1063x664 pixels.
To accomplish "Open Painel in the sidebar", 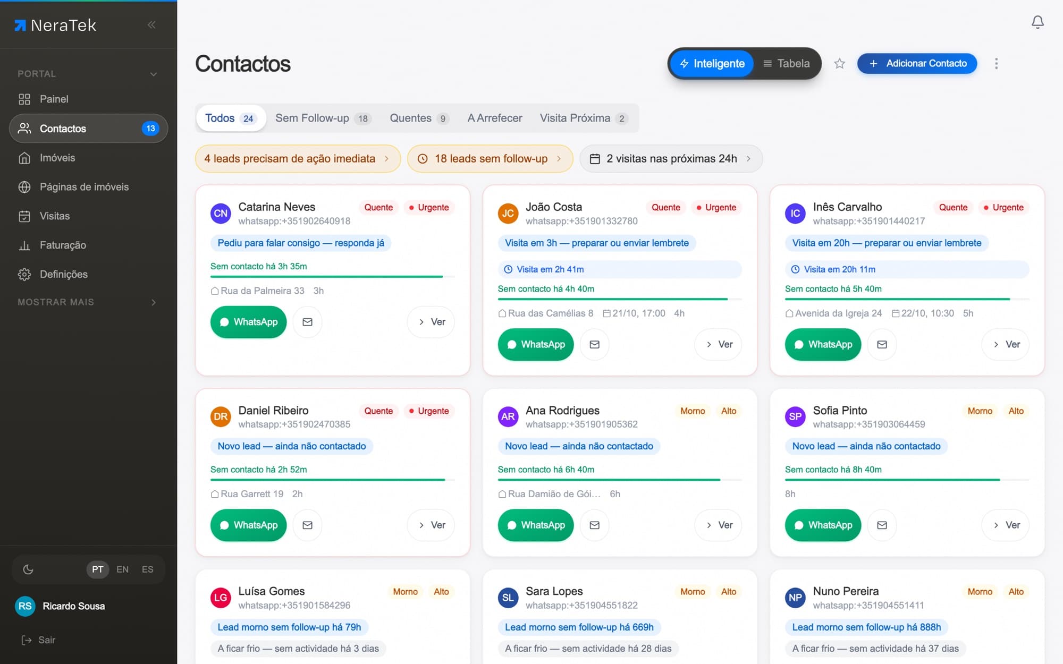I will coord(88,99).
